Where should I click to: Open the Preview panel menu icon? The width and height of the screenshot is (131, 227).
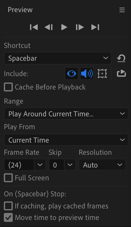point(122,10)
